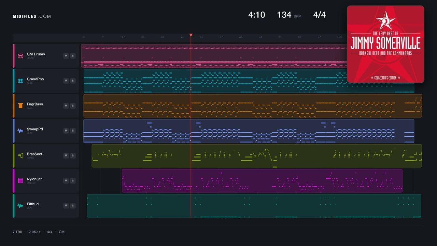Click the small "4/4" in the status bar
The width and height of the screenshot is (437, 246).
click(50, 232)
